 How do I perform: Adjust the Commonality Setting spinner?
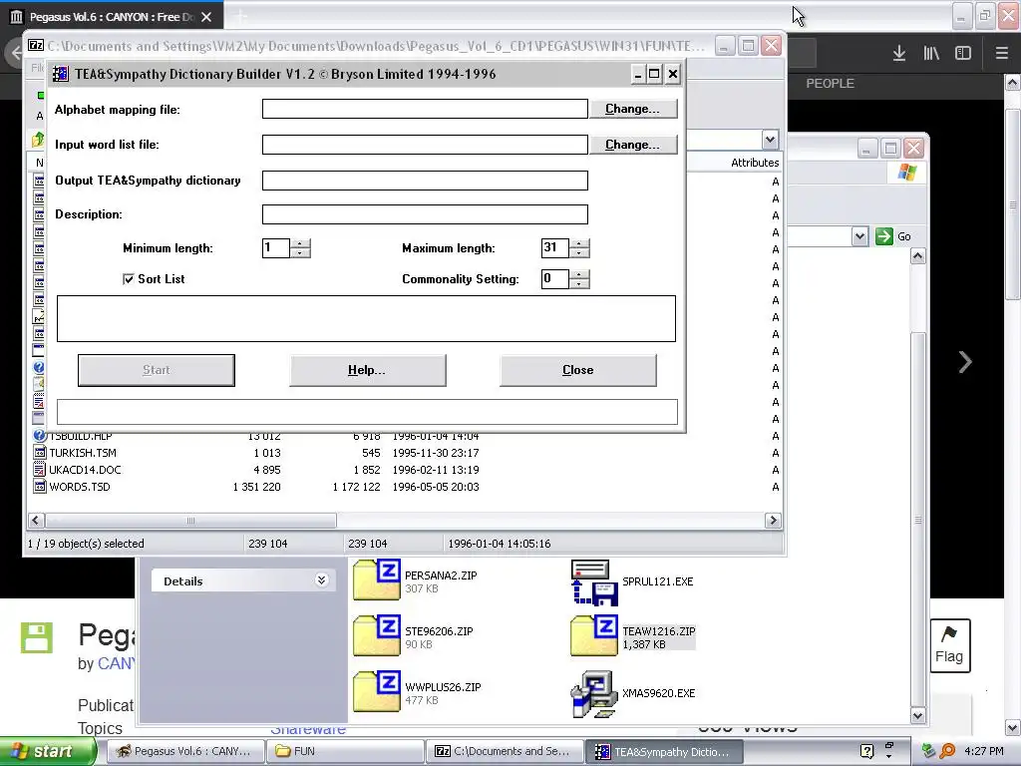point(579,279)
